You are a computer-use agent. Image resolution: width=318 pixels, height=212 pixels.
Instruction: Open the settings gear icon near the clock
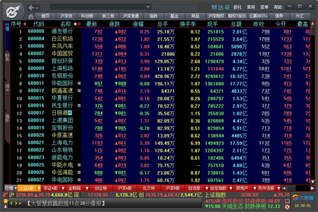(287, 207)
